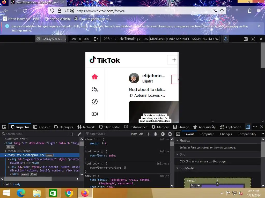This screenshot has width=265, height=198.
Task: Toggle Responsive Design Mode icon in DevTools toolbar
Action: (248, 127)
